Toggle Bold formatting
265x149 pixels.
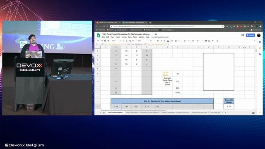coord(158,41)
